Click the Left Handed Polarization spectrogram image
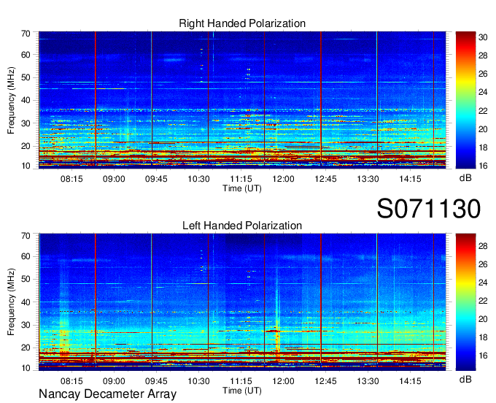Image resolution: width=496 pixels, height=403 pixels. tap(242, 302)
